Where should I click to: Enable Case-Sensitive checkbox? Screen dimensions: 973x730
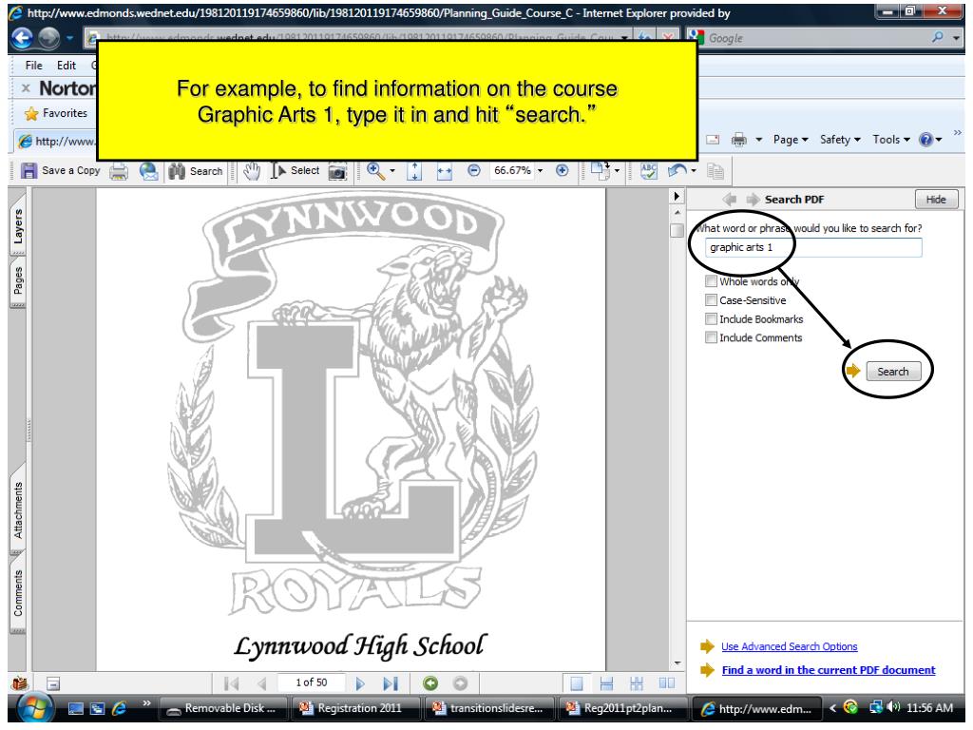tap(711, 299)
